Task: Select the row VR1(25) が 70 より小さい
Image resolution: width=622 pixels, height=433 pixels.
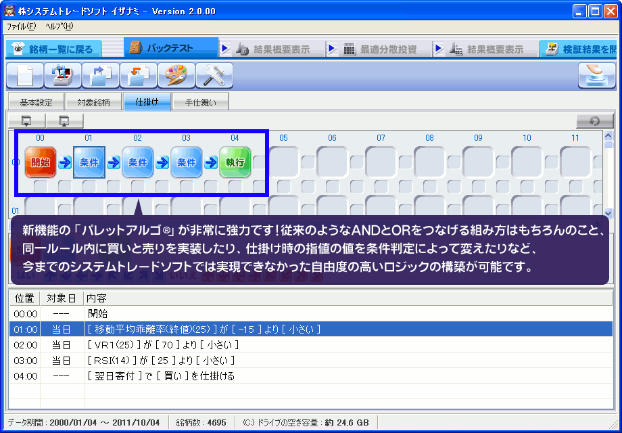Action: pos(311,345)
